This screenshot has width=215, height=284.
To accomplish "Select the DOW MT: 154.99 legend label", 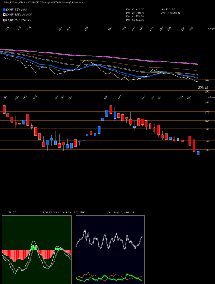I will 19,15.
